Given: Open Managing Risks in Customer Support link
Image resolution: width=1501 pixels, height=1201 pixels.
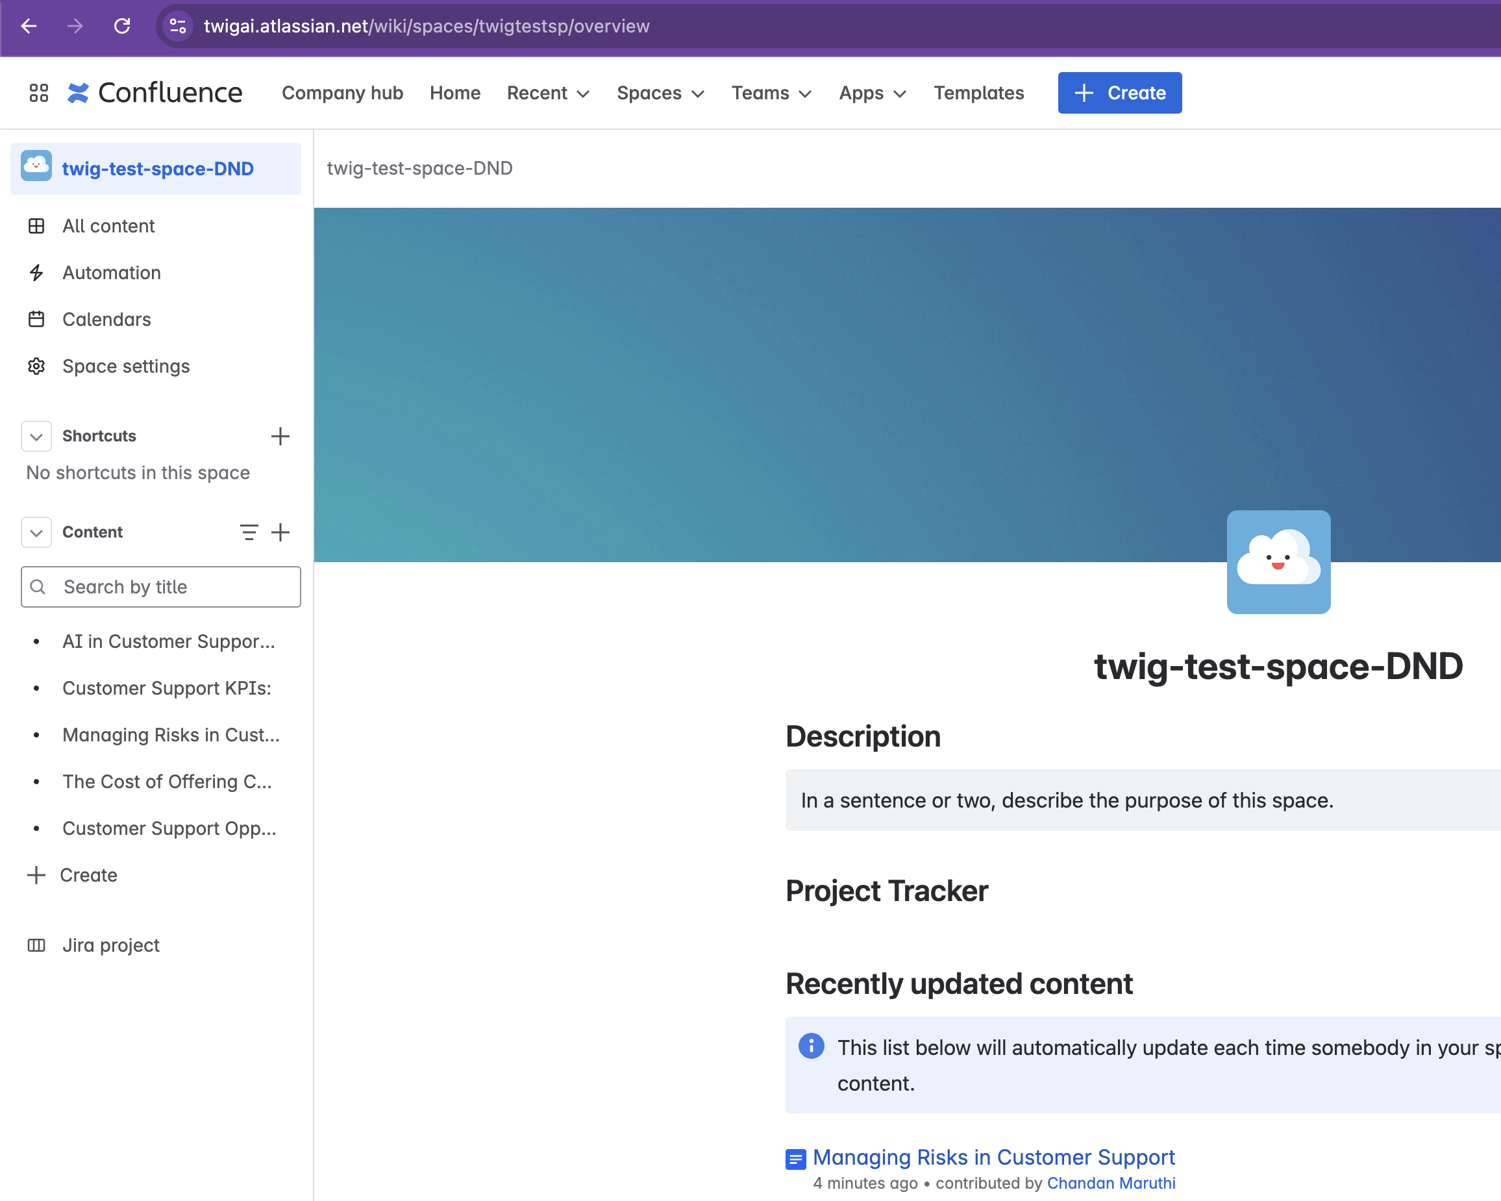Looking at the screenshot, I should (x=993, y=1157).
